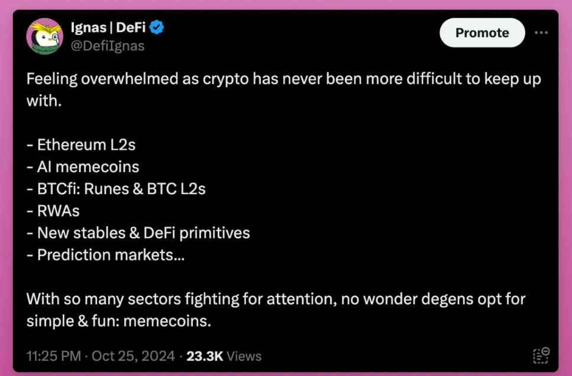Screen dimensions: 572x376
Task: Click the 'With so many sectors' paragraph
Action: (x=276, y=310)
